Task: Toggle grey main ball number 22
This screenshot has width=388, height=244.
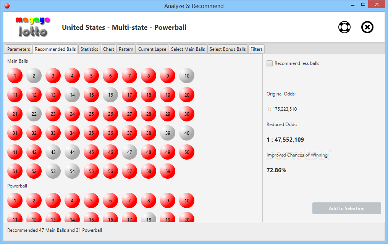Action: [34, 114]
